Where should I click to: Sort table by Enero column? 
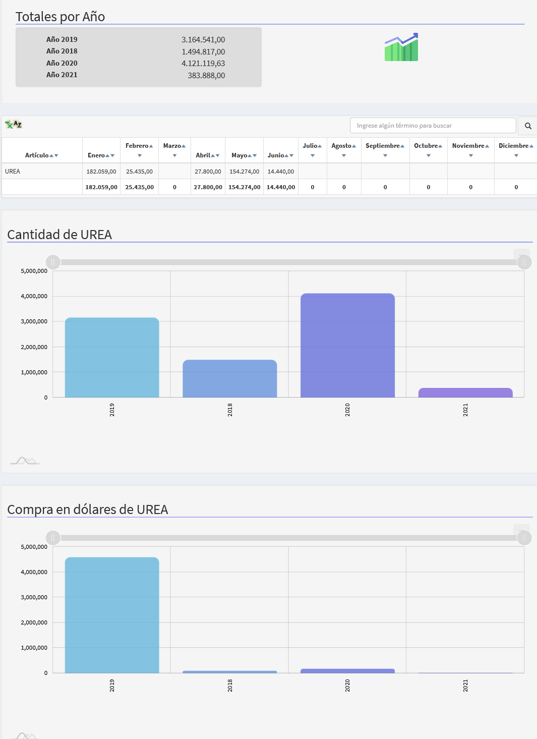tap(101, 155)
